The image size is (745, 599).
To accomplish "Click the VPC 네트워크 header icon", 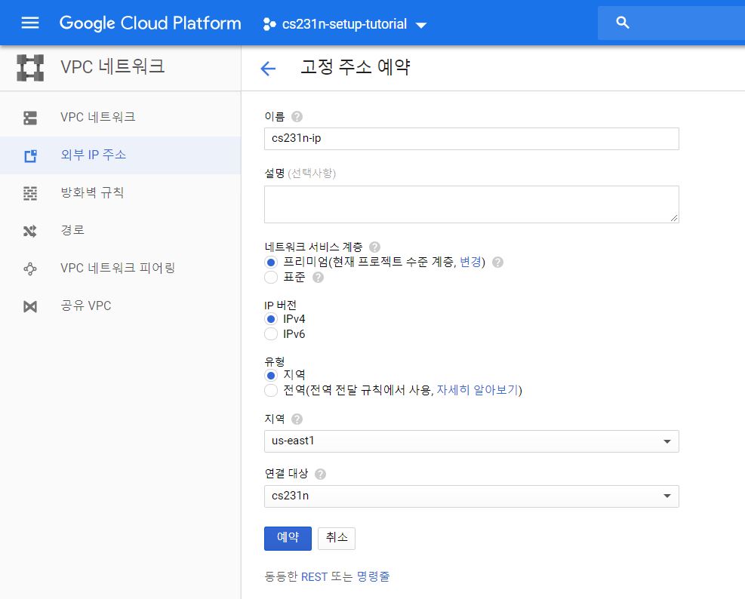I will point(30,67).
